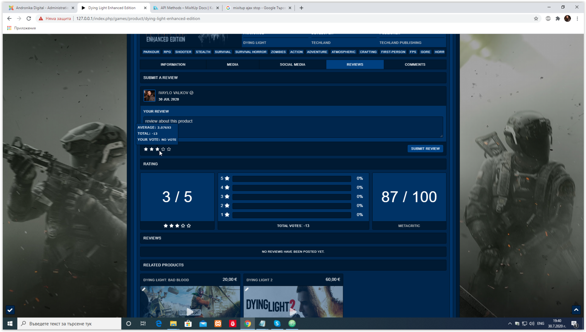The width and height of the screenshot is (586, 332).
Task: Switch to the Media tab
Action: click(232, 65)
